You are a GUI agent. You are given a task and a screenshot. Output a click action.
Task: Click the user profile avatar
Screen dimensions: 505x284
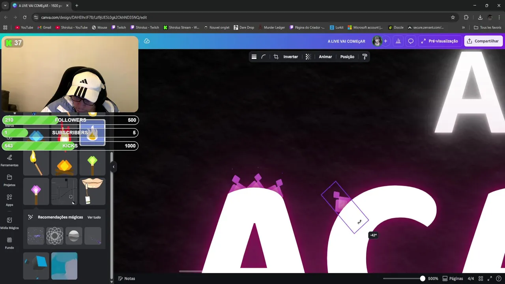(377, 41)
